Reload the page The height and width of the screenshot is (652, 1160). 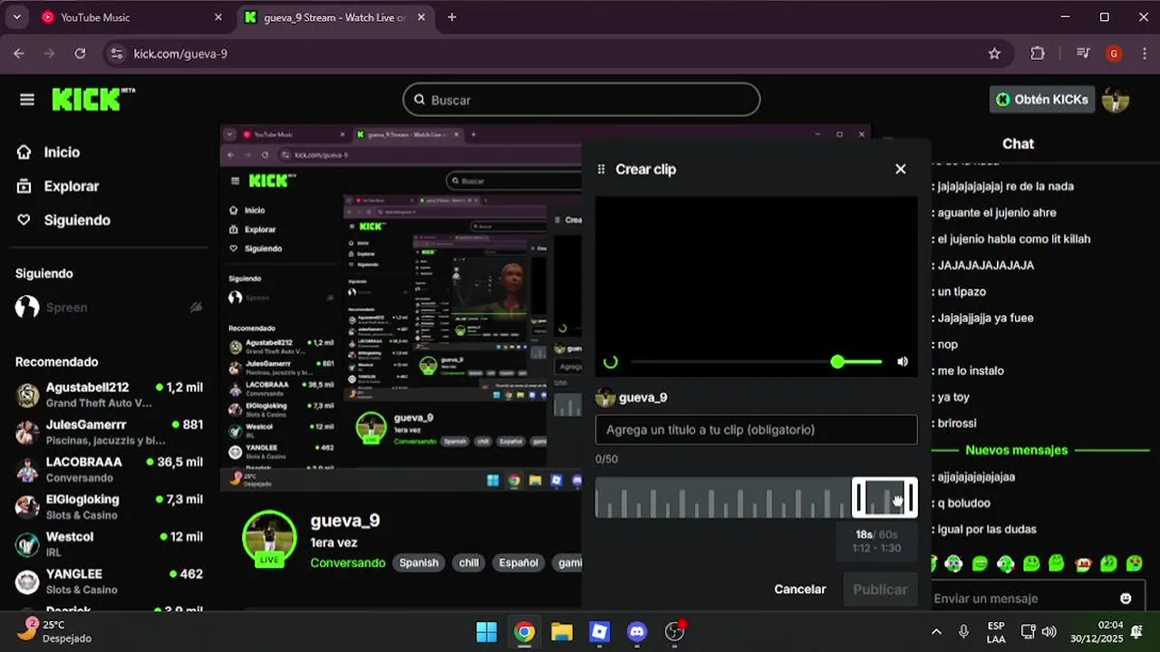80,53
